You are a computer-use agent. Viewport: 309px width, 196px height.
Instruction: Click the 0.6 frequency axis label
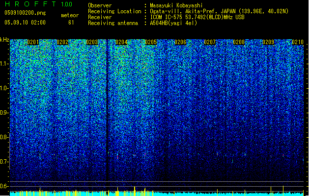4,186
